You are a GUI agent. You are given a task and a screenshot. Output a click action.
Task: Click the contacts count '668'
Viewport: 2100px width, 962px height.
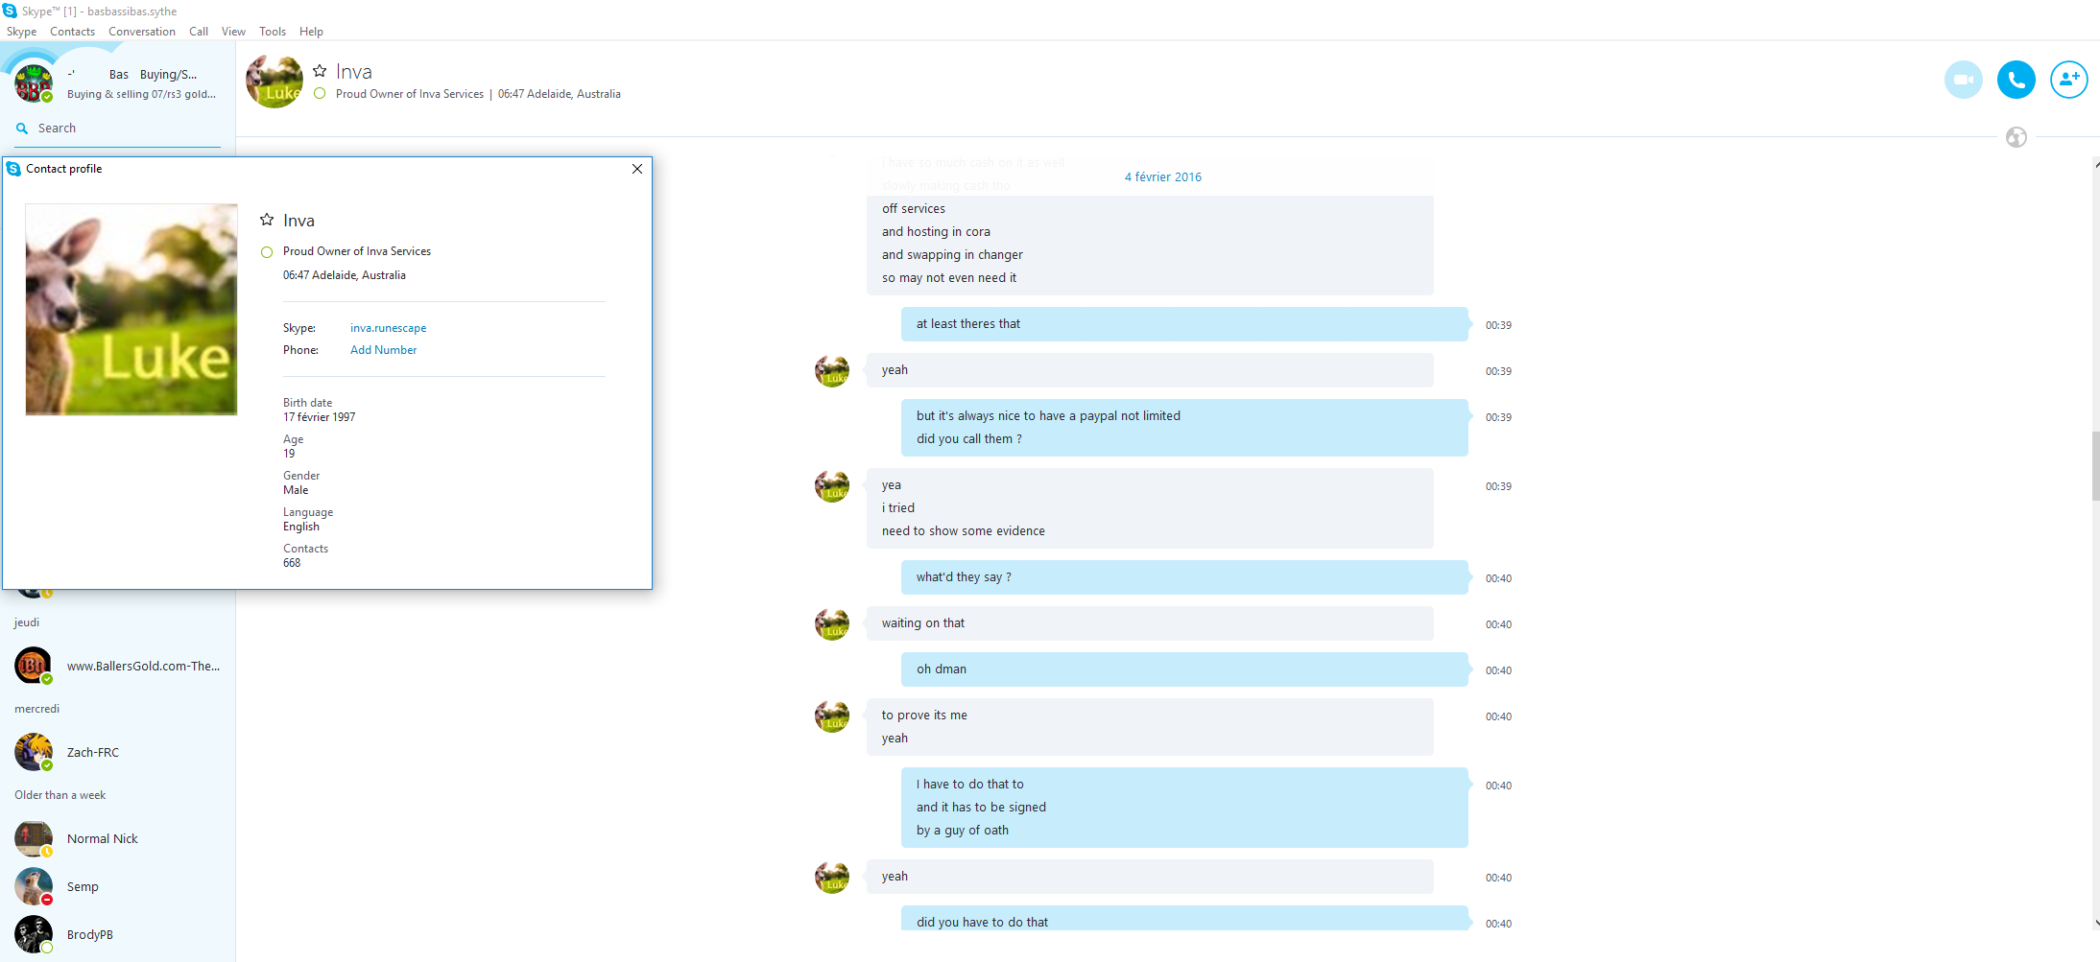click(x=292, y=563)
